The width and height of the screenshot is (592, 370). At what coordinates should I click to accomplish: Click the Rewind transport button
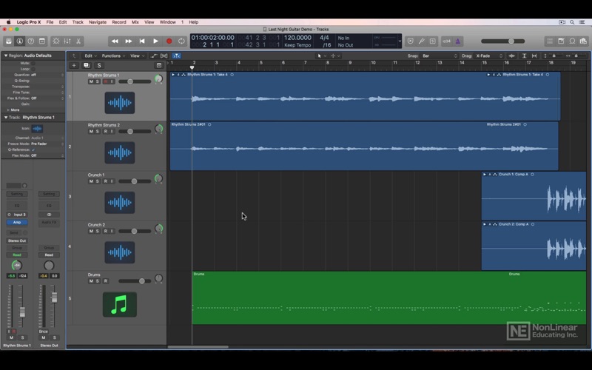(x=115, y=41)
